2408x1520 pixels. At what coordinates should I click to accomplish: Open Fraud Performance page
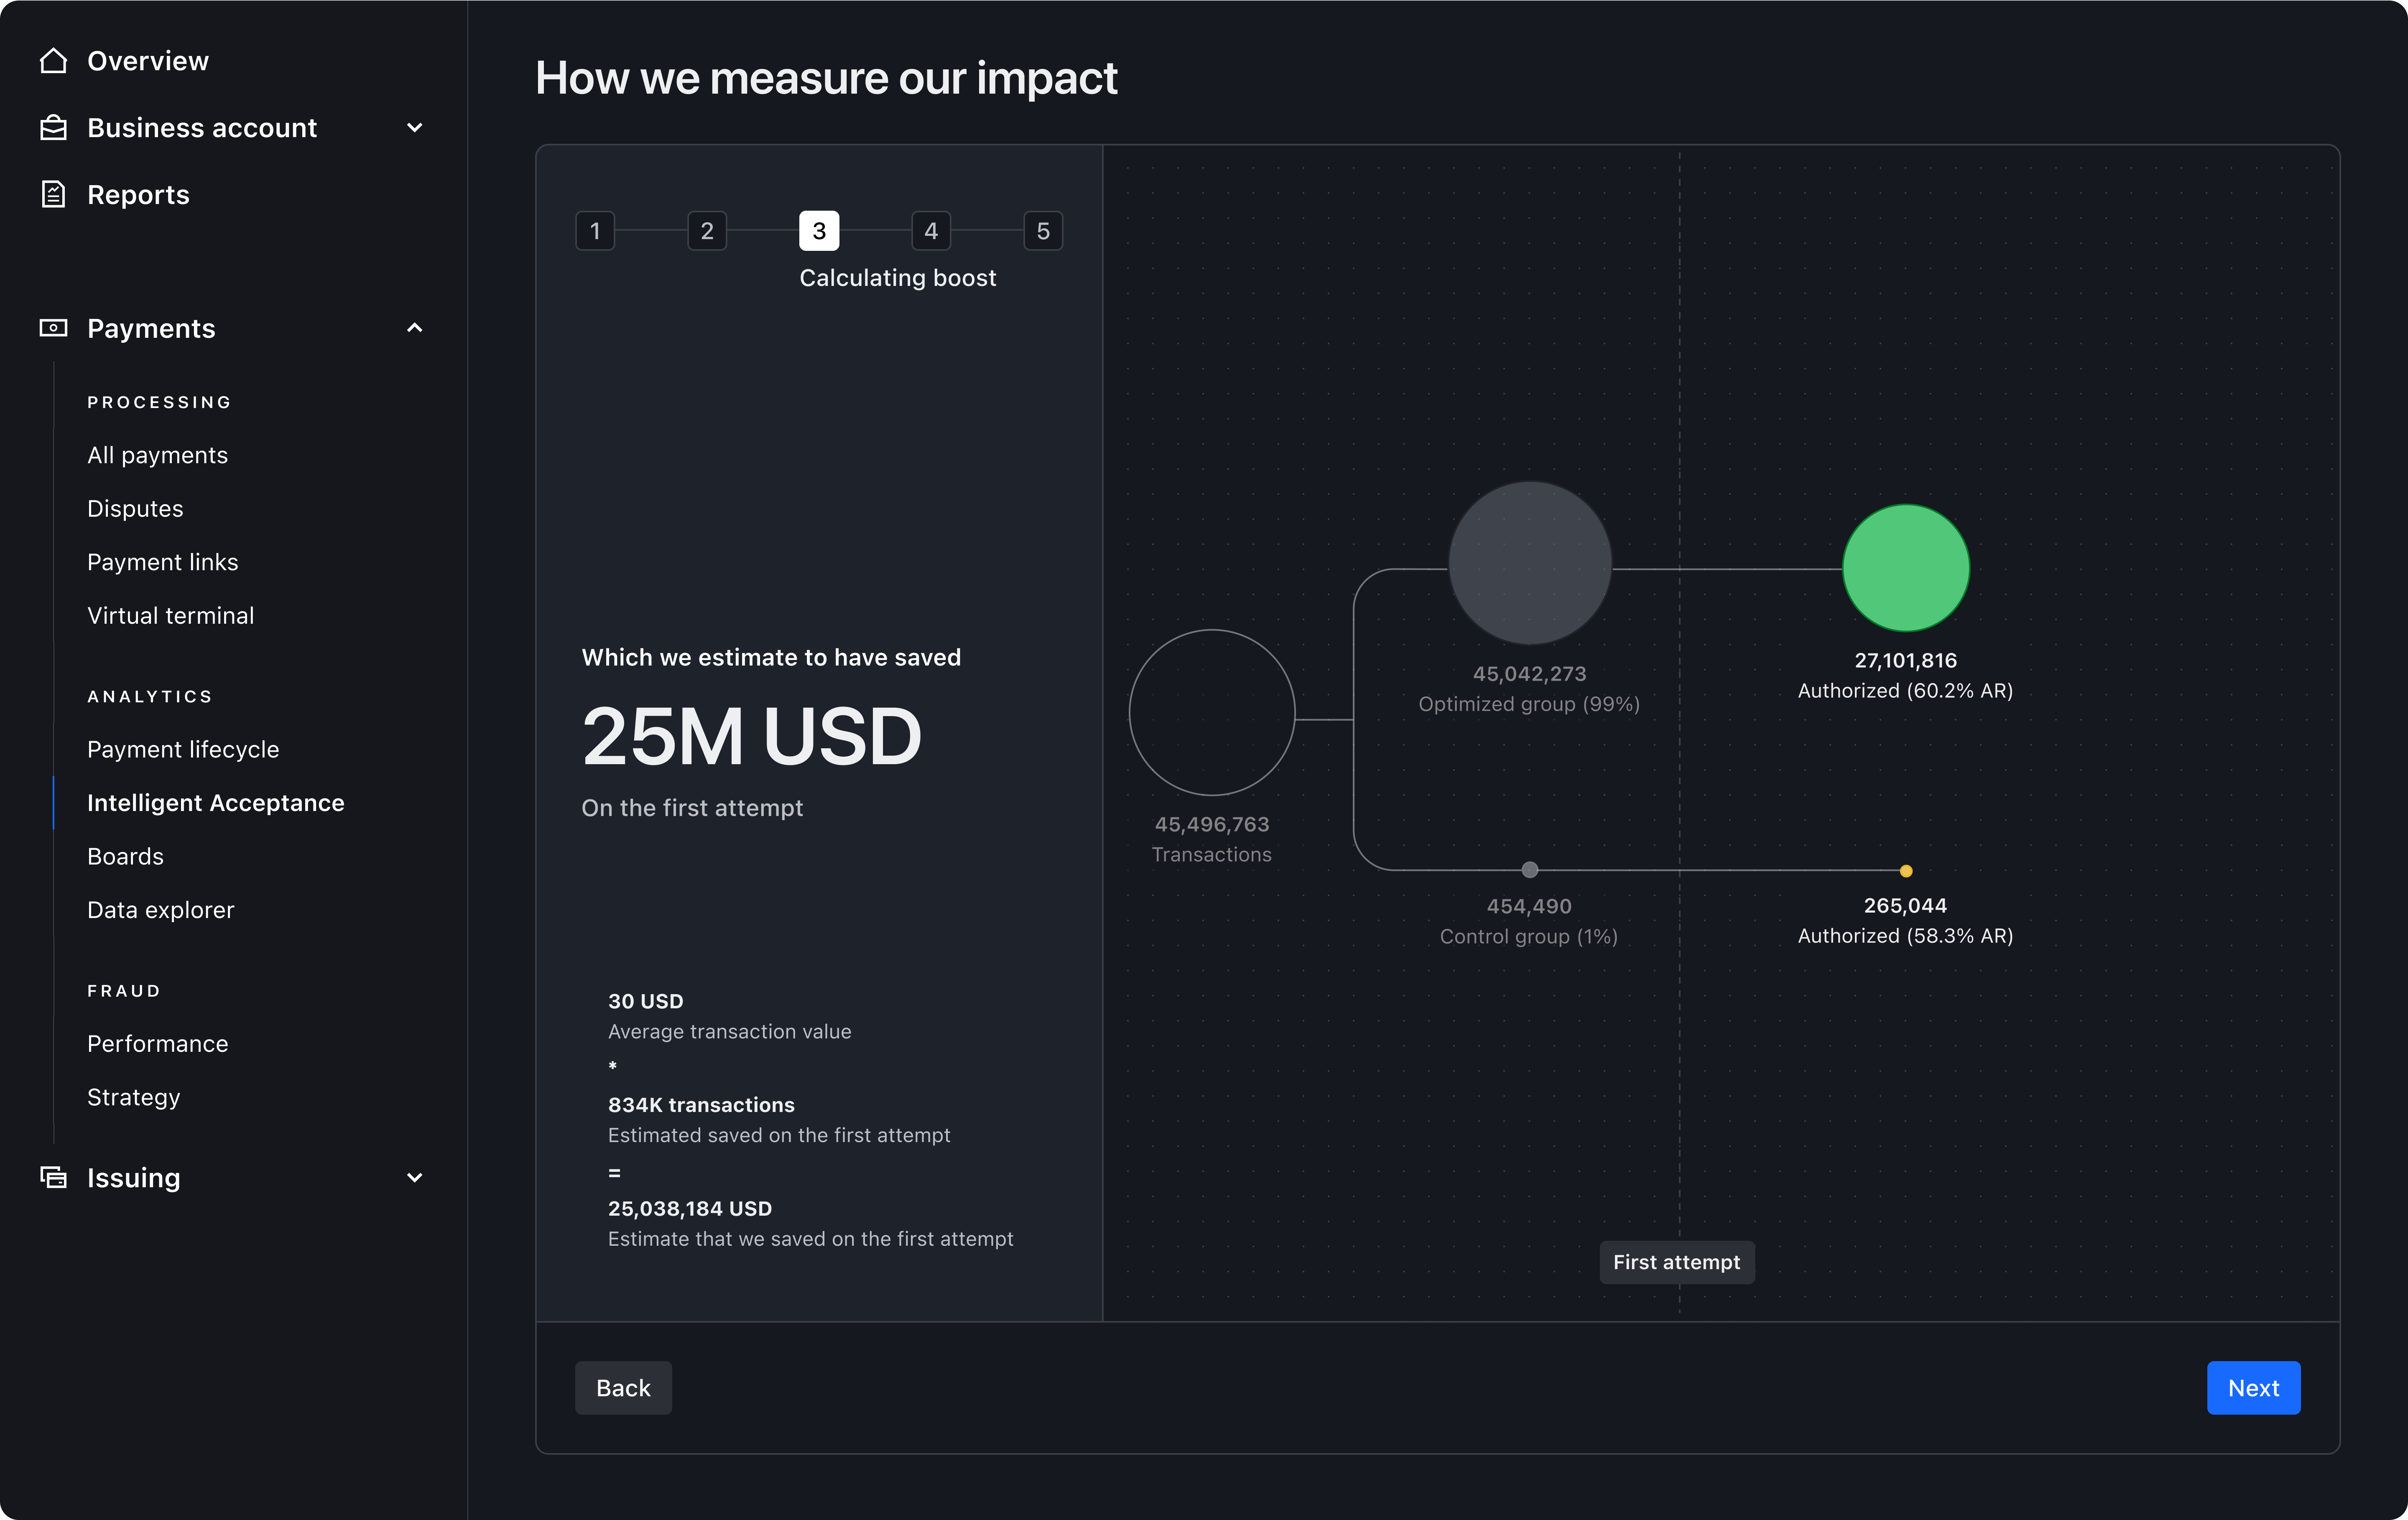coord(157,1044)
